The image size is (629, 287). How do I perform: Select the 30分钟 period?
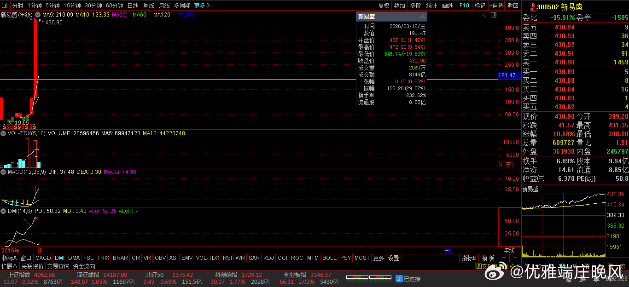(x=93, y=6)
